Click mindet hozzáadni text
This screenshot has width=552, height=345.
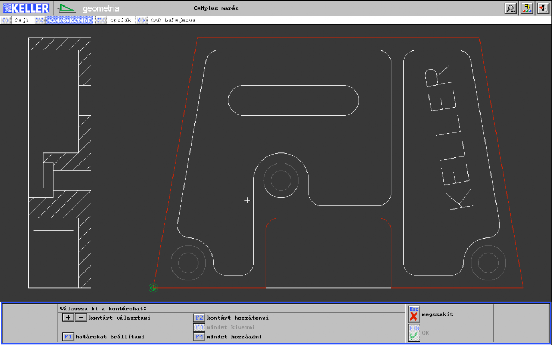tap(234, 337)
